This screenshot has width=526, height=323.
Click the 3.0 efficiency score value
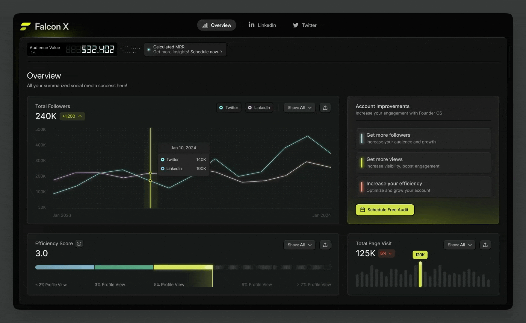[x=42, y=254]
